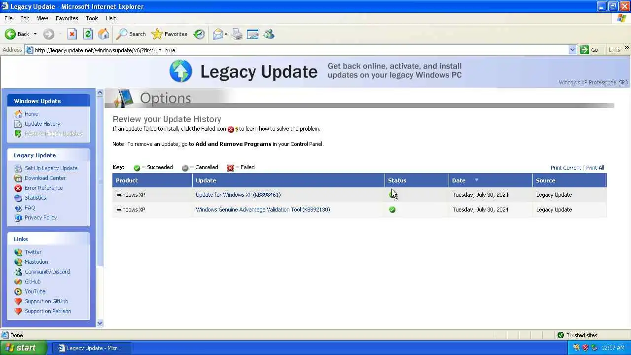Click the Edit page toolbar icon

(x=253, y=34)
